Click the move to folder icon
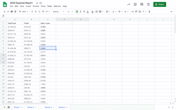Screen dimensions: 176x110 [41, 3]
